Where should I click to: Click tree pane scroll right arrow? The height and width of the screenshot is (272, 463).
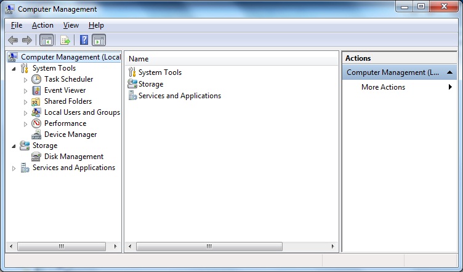point(115,246)
